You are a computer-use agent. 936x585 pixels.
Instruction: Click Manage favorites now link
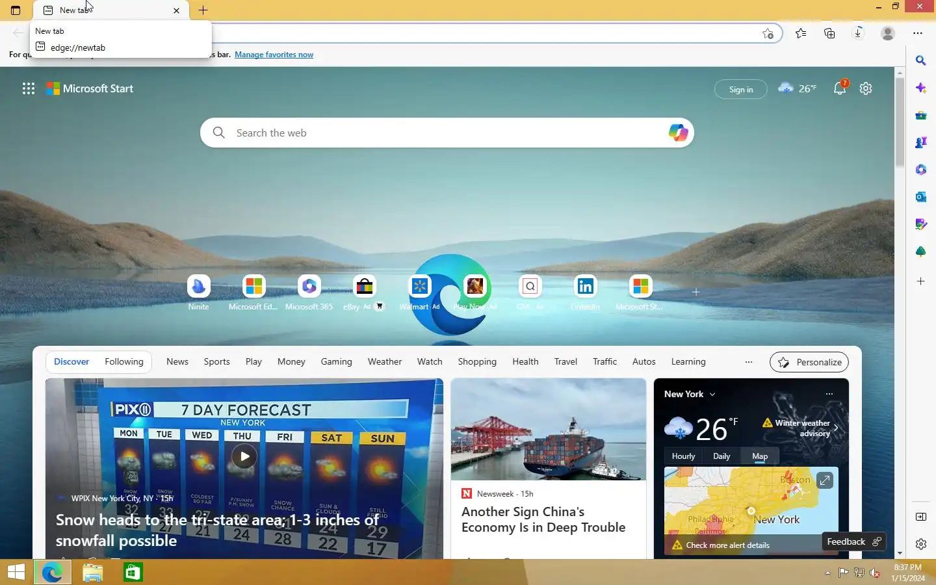[274, 55]
